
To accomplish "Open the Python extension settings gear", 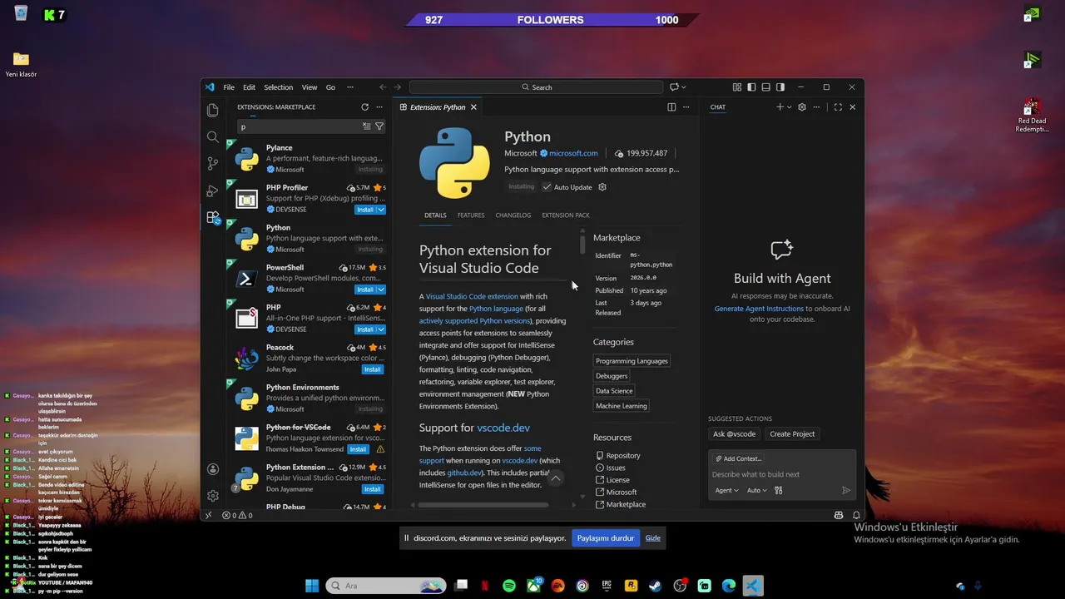I will pos(602,187).
